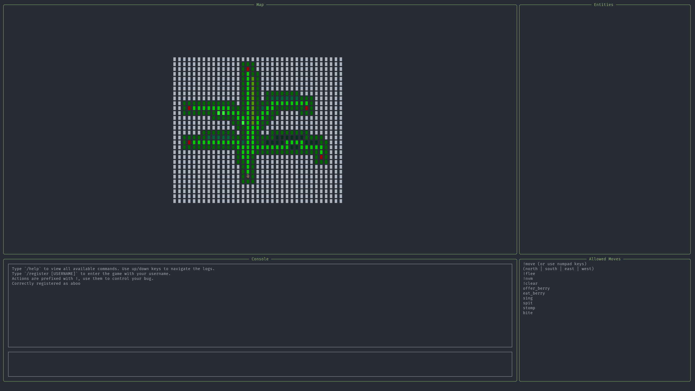Viewport: 695px width, 391px height.
Task: Choose the "offer_berry" action
Action: (536, 288)
